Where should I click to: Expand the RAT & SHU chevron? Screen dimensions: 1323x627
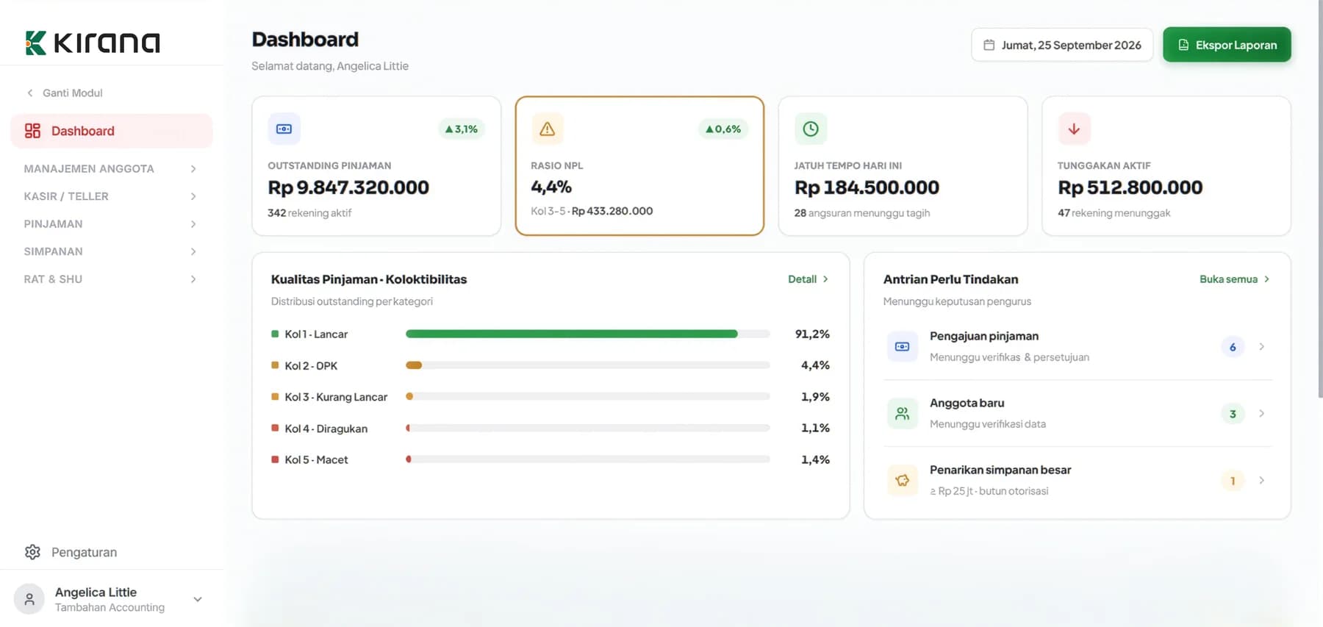pos(193,279)
